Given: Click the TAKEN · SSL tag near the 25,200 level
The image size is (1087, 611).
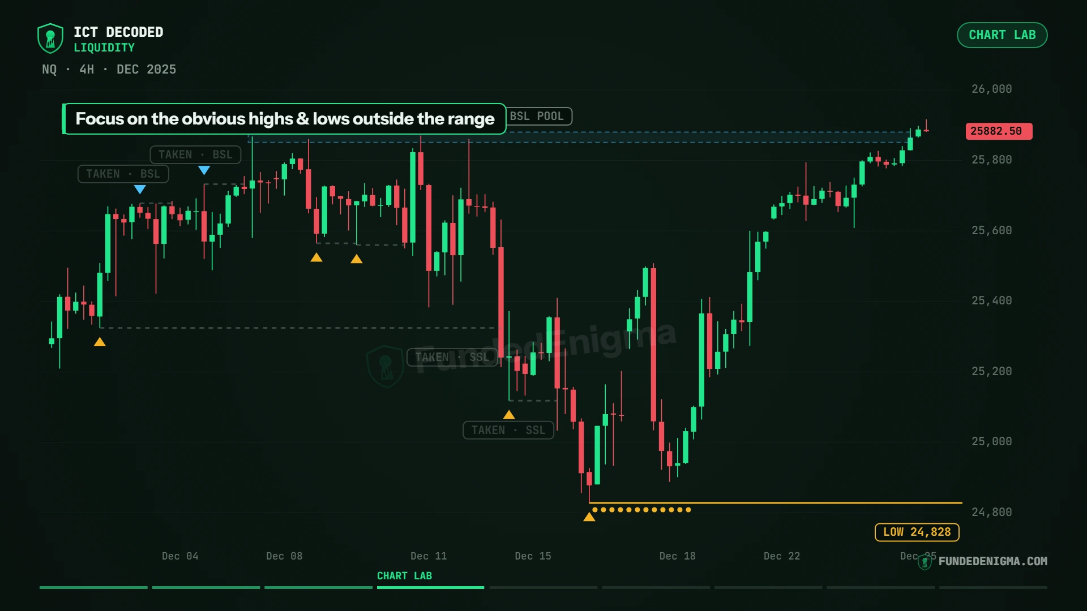Looking at the screenshot, I should tap(452, 358).
